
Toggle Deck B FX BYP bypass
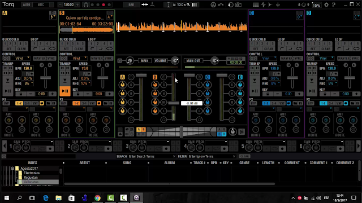64,103
